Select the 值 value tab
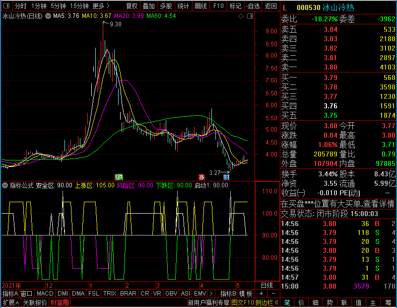Screen dimensions: 397x308 pos(358,303)
